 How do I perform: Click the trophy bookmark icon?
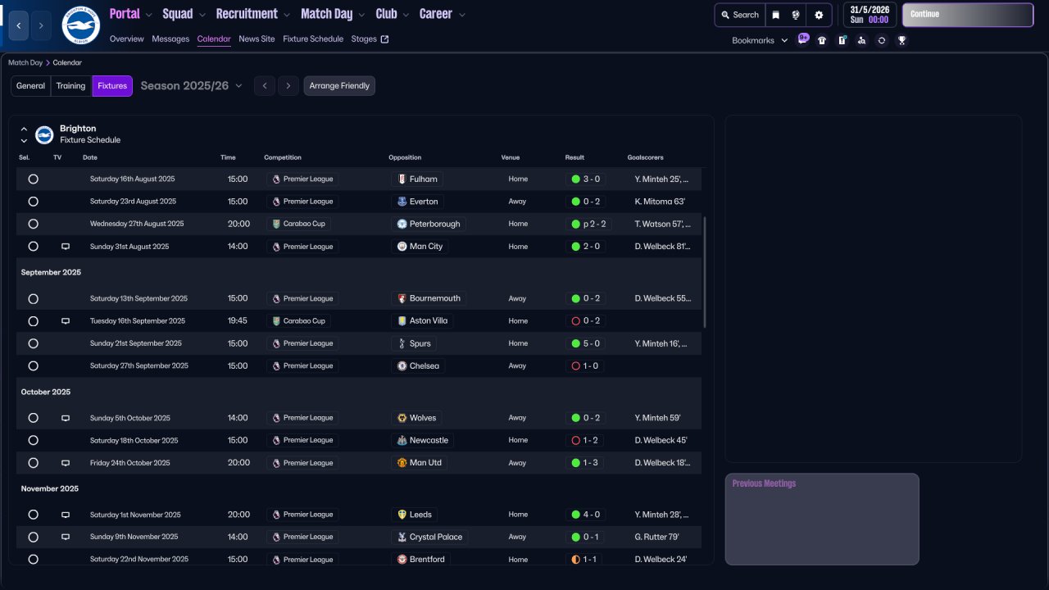pos(901,40)
